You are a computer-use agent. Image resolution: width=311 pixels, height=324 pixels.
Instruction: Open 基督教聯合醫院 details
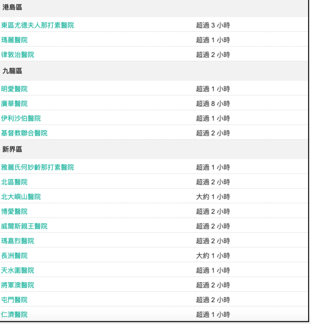pyautogui.click(x=24, y=133)
